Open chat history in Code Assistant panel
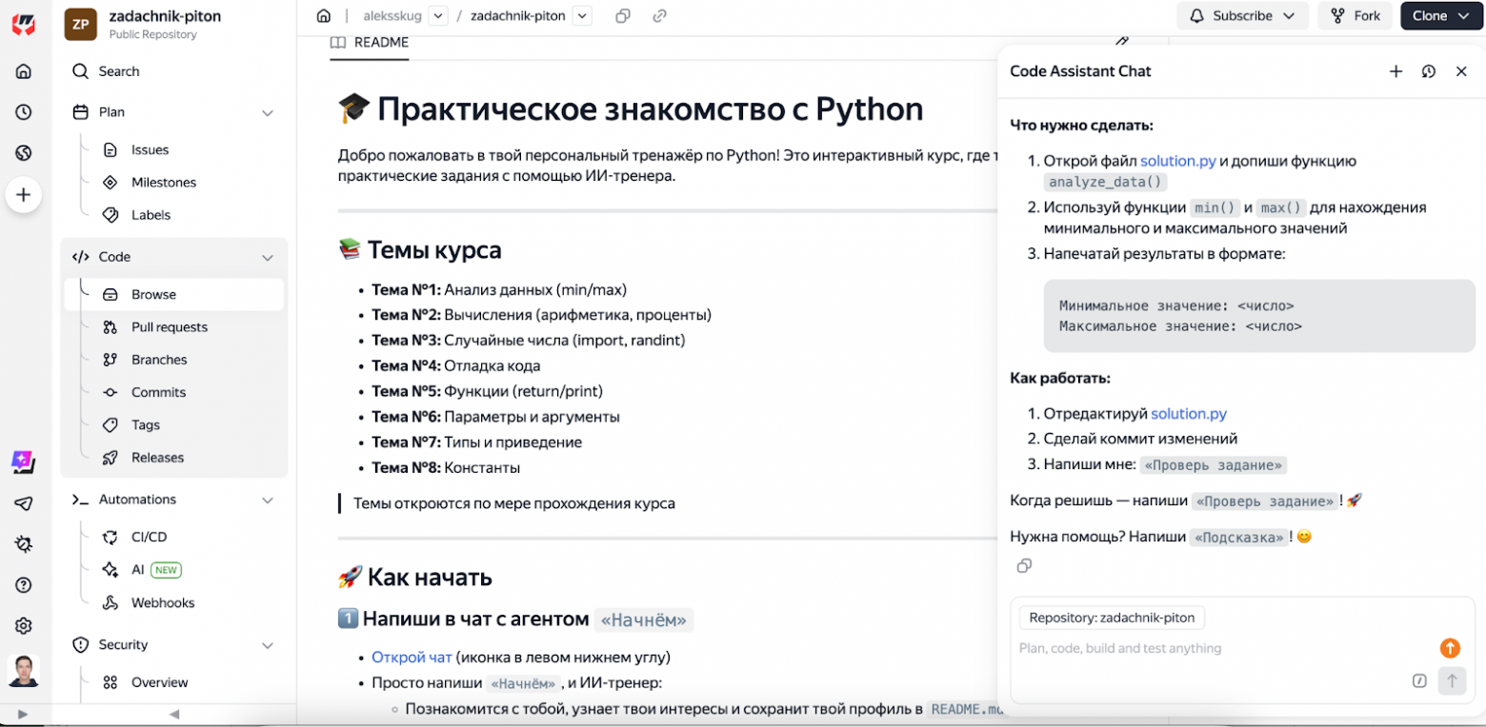Image resolution: width=1486 pixels, height=727 pixels. pos(1429,70)
